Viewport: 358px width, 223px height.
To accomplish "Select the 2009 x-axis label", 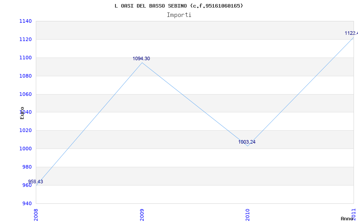I will pos(142,215).
